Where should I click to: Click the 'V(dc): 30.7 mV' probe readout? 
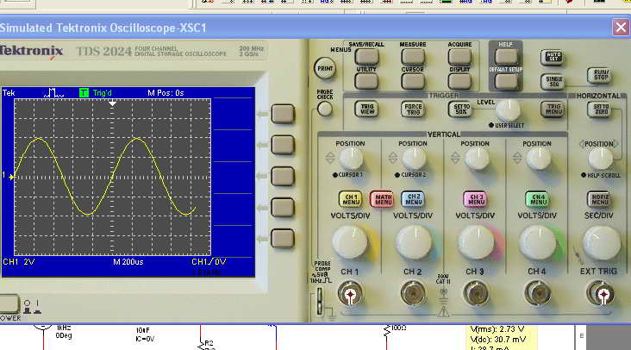[x=498, y=339]
